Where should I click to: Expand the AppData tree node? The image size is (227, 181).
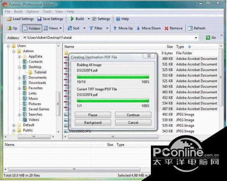point(19,56)
